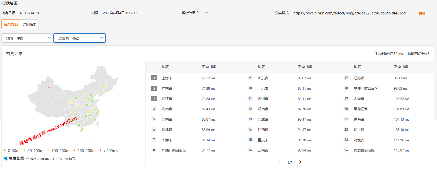Screen dimensions: 437x170
Task: Click the 69.22 ms value
Action: [209, 78]
